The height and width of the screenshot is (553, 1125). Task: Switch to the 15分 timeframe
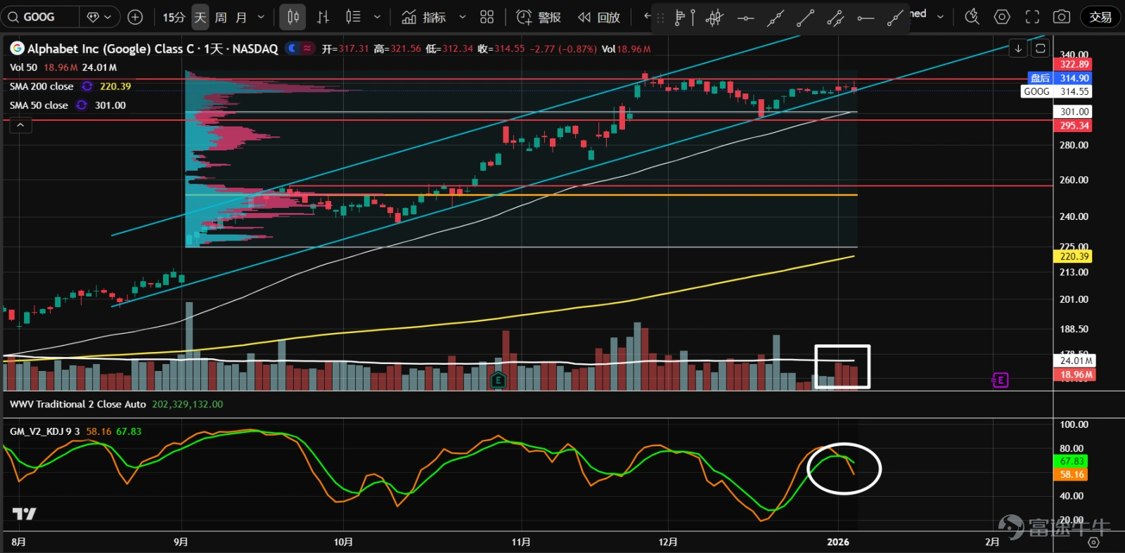(174, 17)
